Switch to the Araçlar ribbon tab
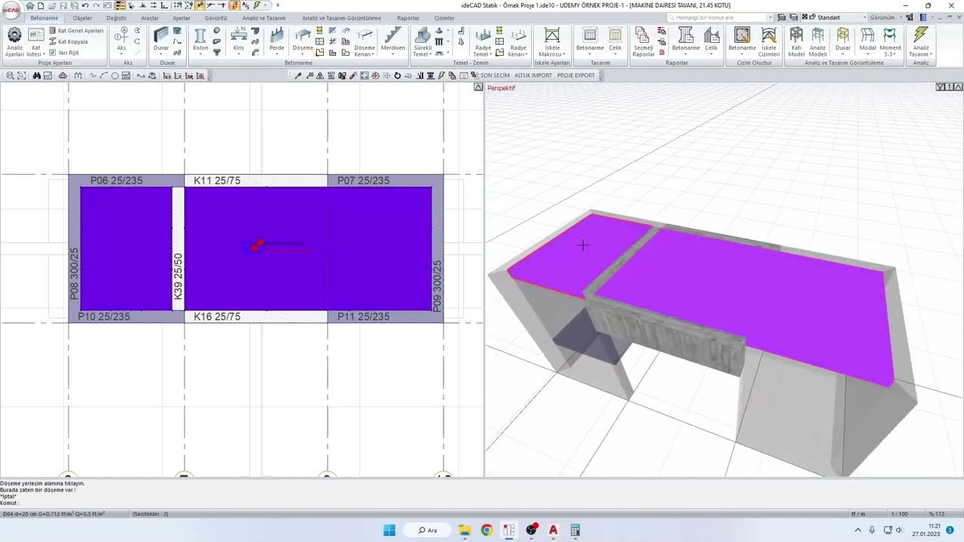The height and width of the screenshot is (542, 964). (x=150, y=18)
